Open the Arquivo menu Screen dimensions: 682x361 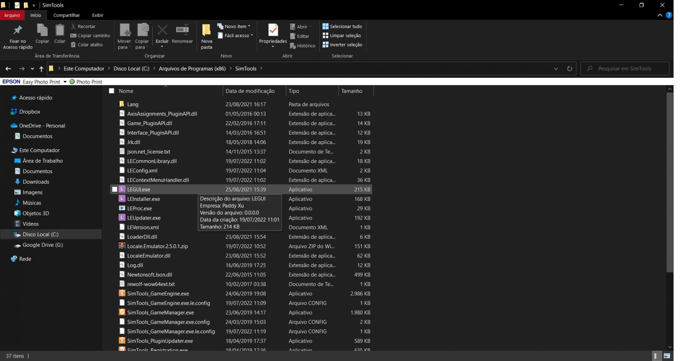point(12,15)
